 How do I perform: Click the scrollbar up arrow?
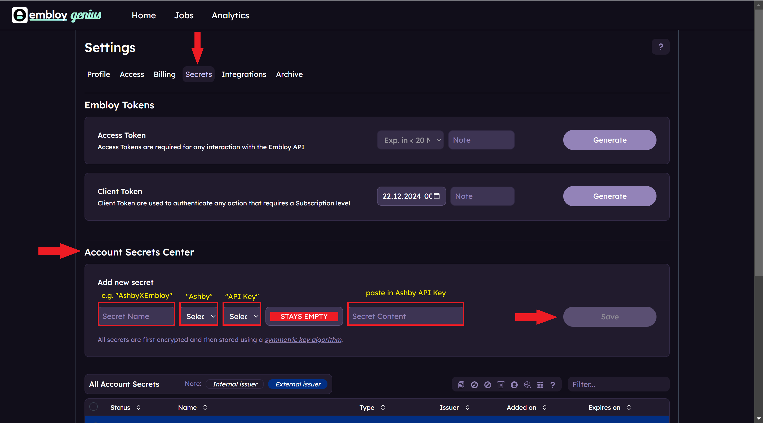758,5
